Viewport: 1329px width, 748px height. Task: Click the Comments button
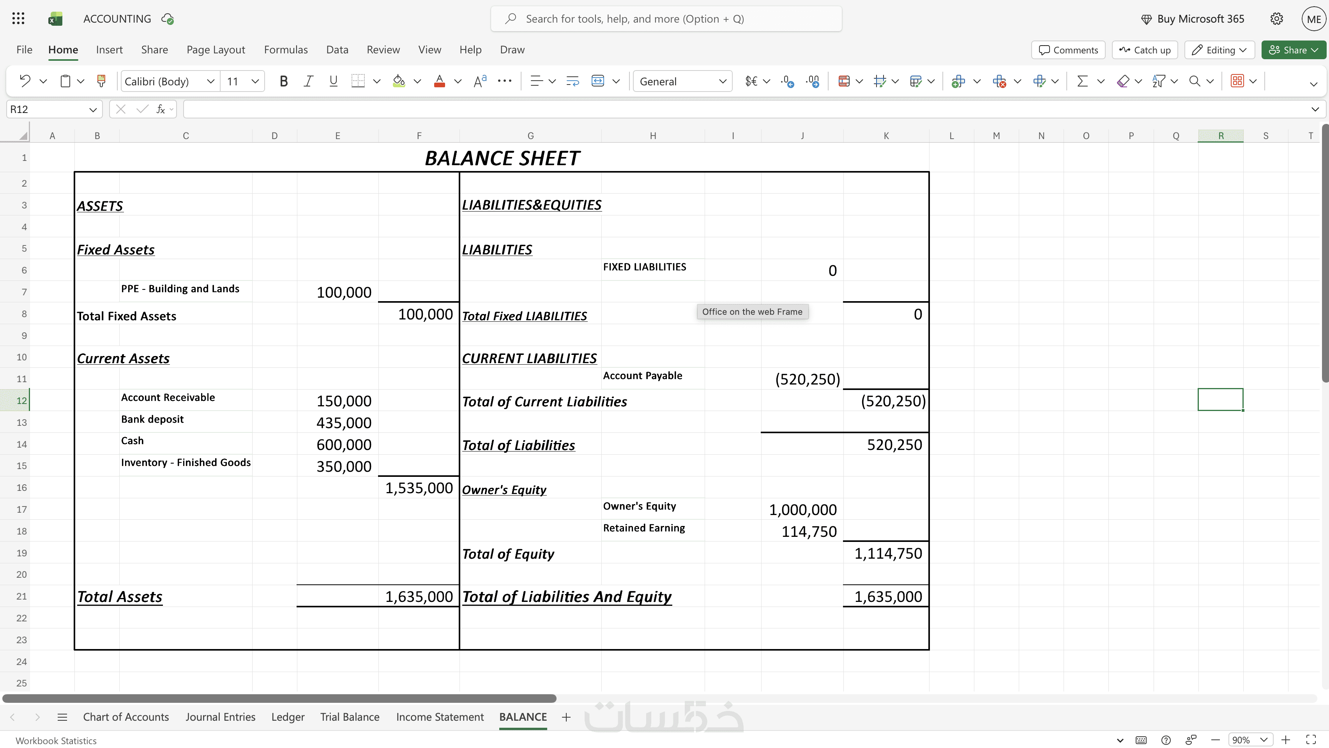click(1068, 49)
